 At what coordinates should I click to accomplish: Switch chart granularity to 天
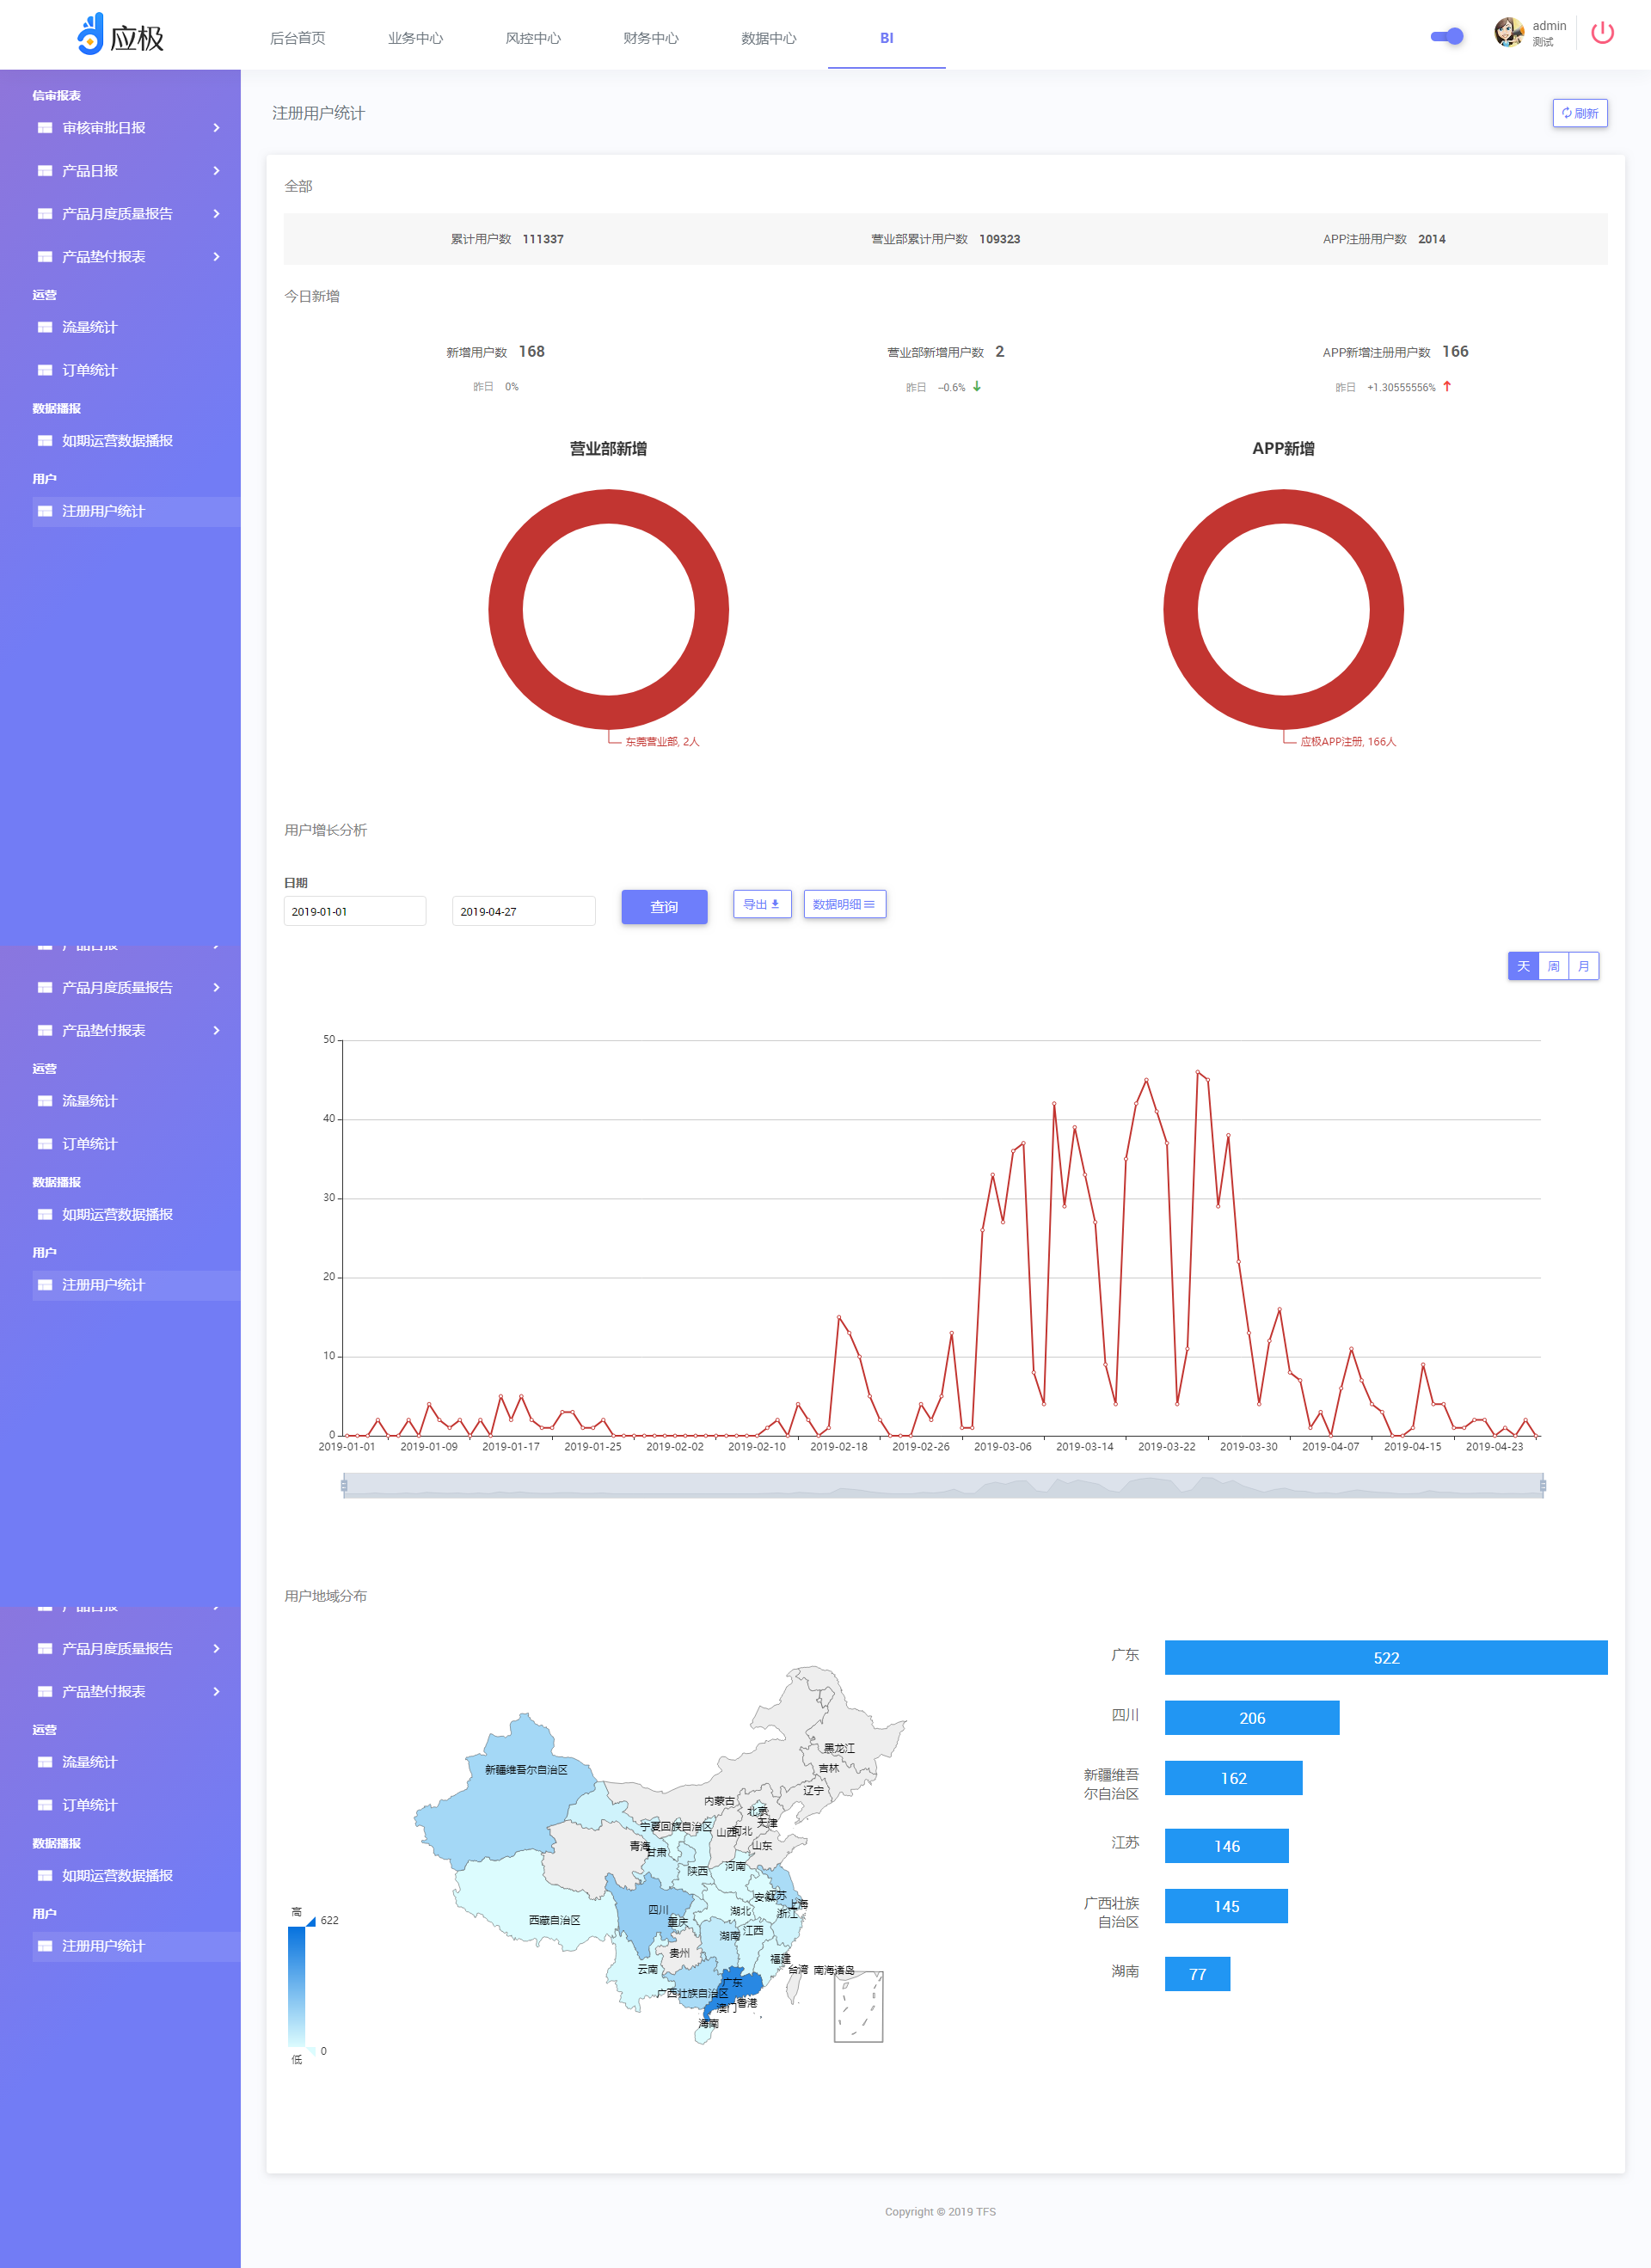pyautogui.click(x=1523, y=966)
